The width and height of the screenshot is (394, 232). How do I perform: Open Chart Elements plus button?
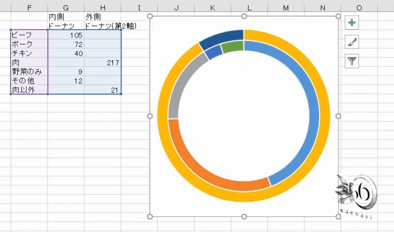[352, 23]
